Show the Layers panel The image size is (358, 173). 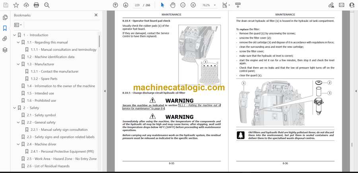5,50
